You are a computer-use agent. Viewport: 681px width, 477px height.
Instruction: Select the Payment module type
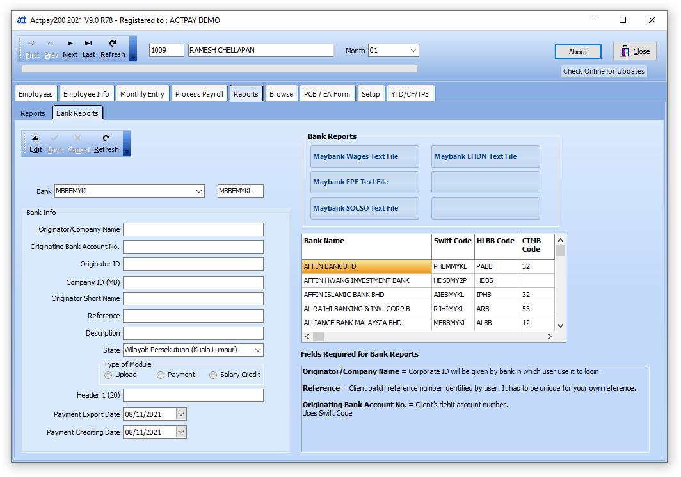tap(161, 375)
